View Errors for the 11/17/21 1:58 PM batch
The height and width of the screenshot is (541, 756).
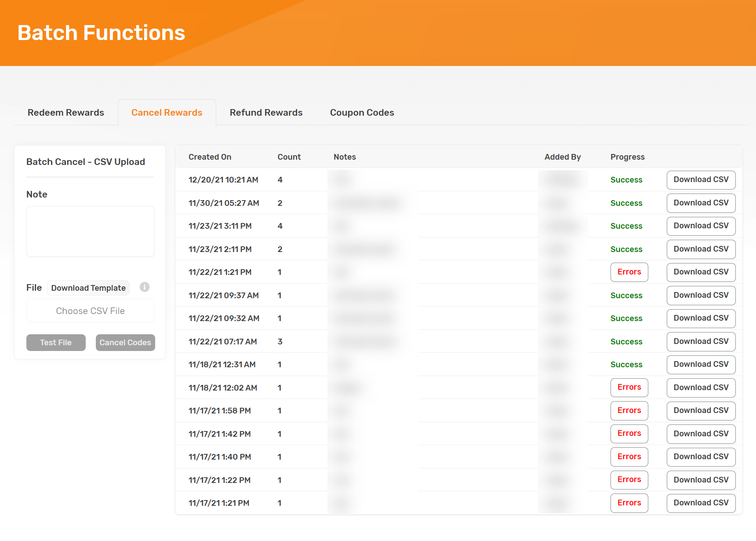point(629,410)
